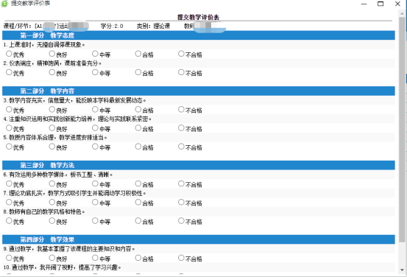Set question 6 有效运用多种教学媒体 to 中等

pyautogui.click(x=95, y=183)
